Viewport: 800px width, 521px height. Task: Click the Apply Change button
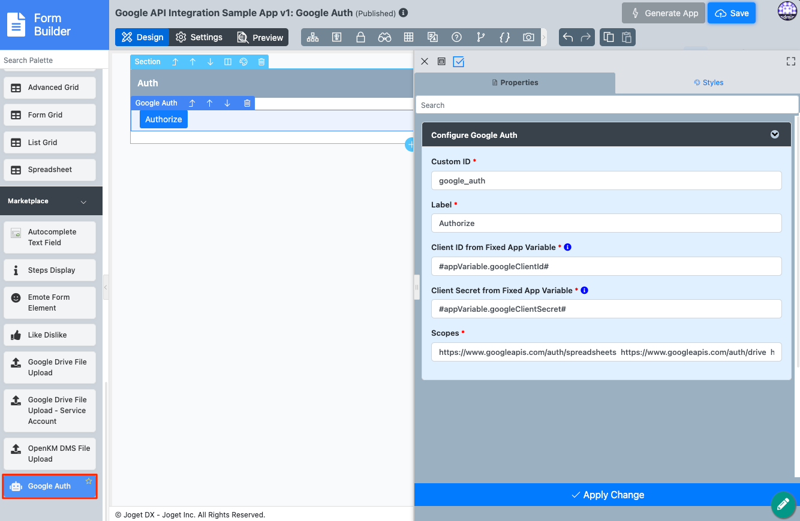click(x=607, y=495)
